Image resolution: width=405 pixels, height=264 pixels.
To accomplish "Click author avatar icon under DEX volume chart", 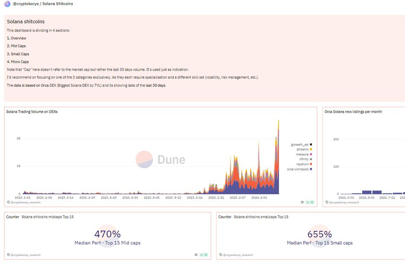I will (9, 202).
